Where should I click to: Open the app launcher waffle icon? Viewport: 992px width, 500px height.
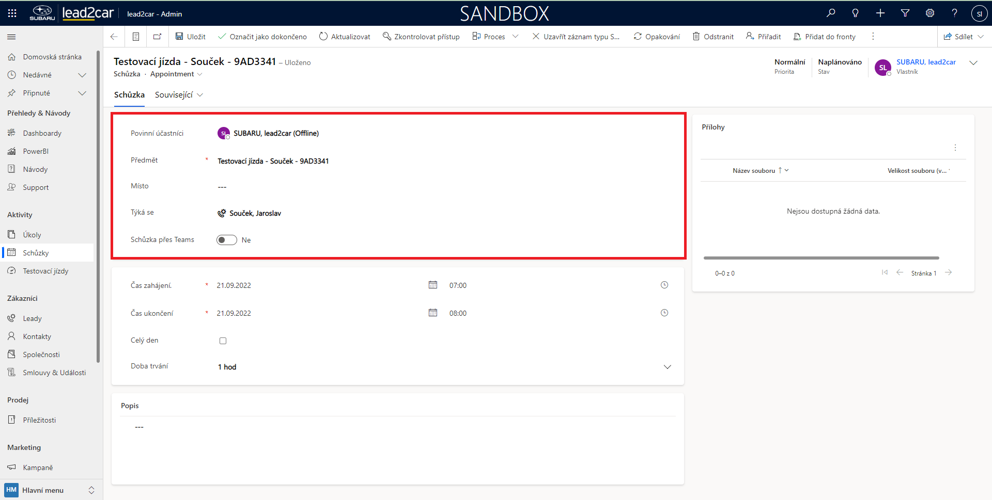(12, 13)
